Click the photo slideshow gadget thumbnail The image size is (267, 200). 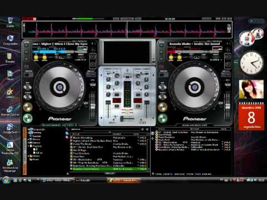[251, 89]
